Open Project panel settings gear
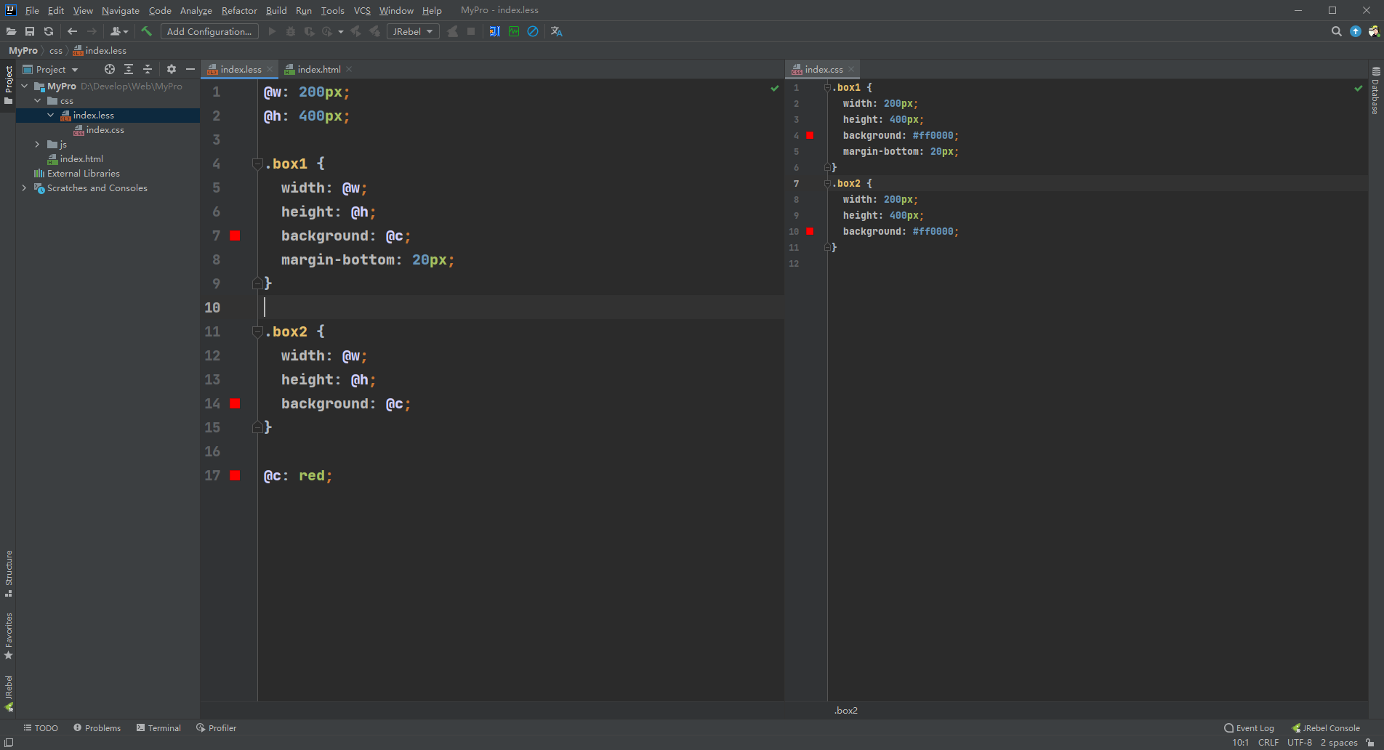This screenshot has width=1384, height=750. [172, 69]
